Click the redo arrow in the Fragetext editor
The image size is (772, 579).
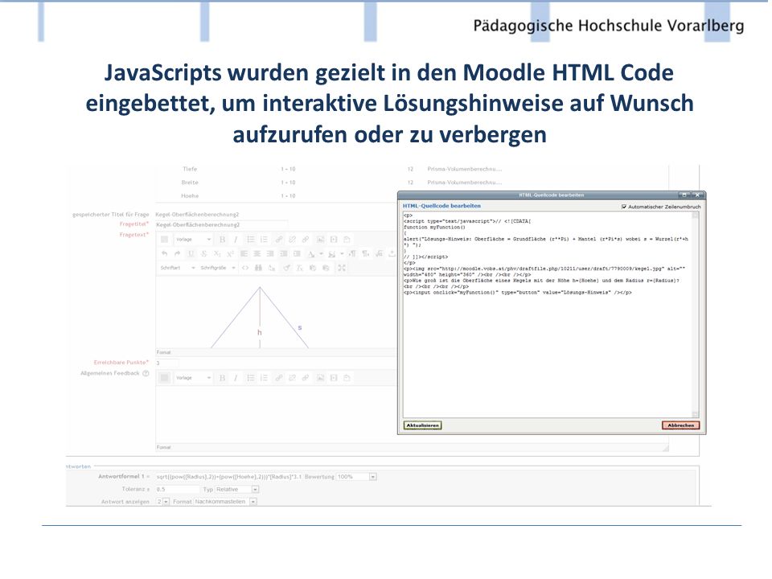tap(177, 253)
